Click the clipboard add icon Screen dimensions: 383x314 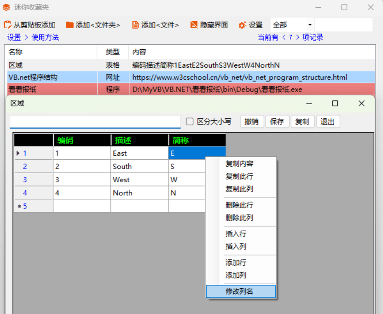[x=7, y=25]
